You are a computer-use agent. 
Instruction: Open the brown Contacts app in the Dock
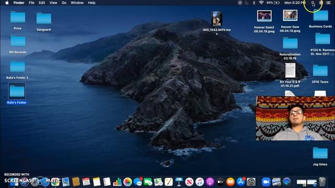(76, 182)
